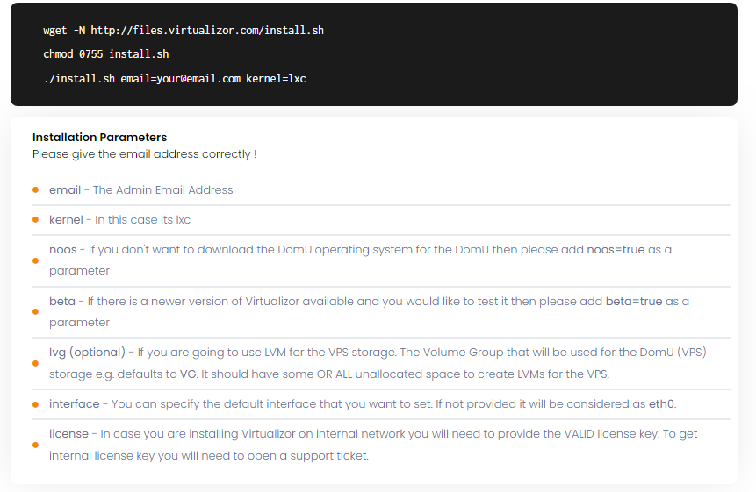Viewport: 756px width, 492px height.
Task: Click the 'interface' parameter name
Action: tap(75, 404)
